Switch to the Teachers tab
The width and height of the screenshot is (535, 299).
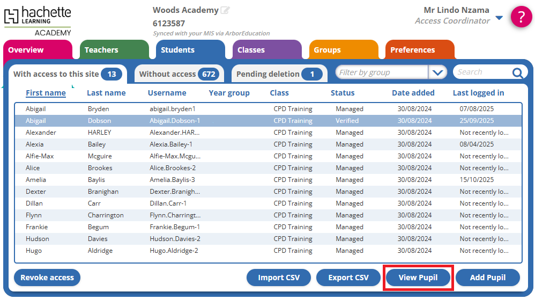pyautogui.click(x=114, y=50)
